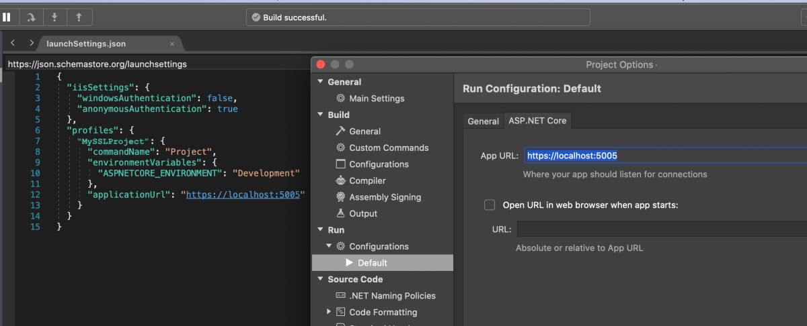This screenshot has width=807, height=326.
Task: Select the Default run configuration
Action: coord(372,263)
